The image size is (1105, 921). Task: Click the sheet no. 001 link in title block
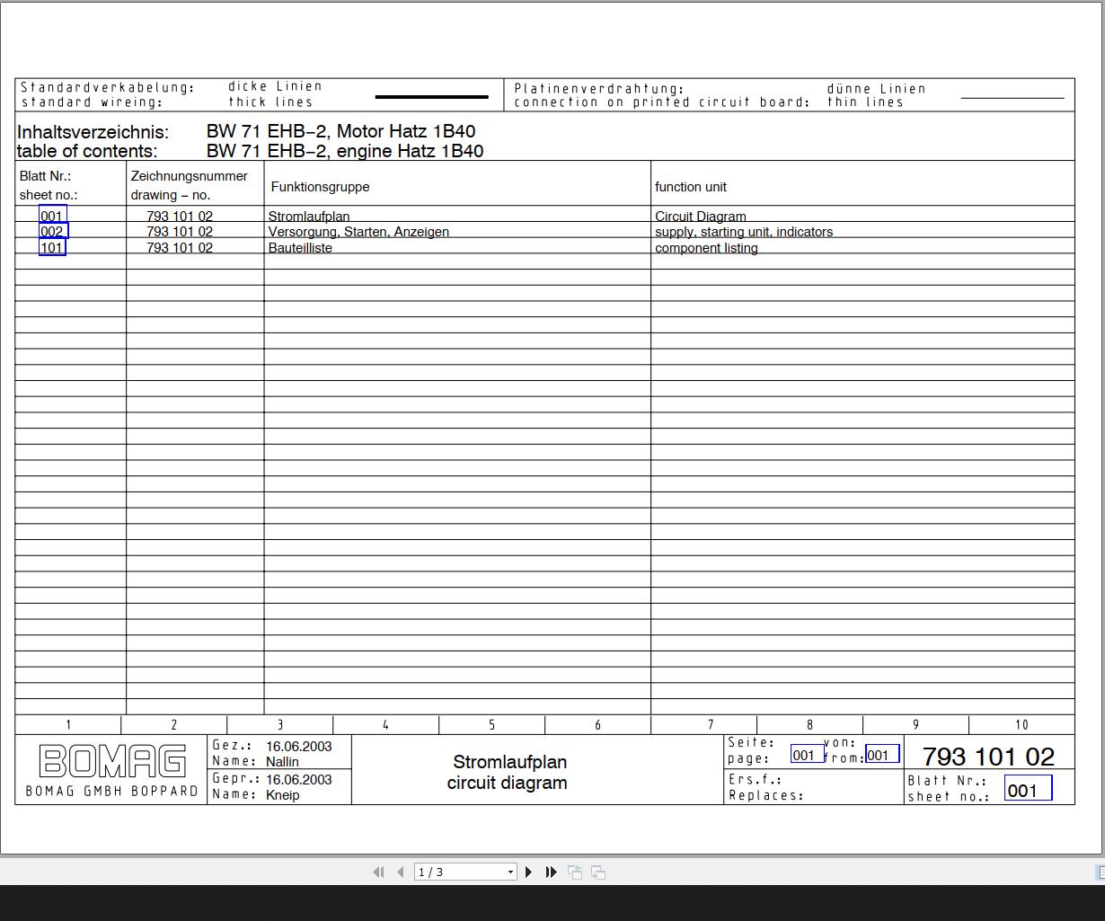[1027, 790]
